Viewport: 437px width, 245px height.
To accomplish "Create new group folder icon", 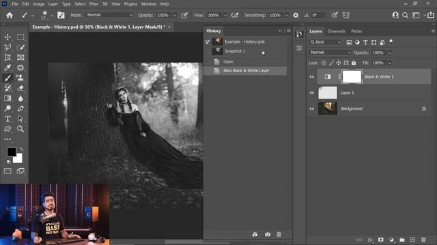I will pyautogui.click(x=402, y=240).
